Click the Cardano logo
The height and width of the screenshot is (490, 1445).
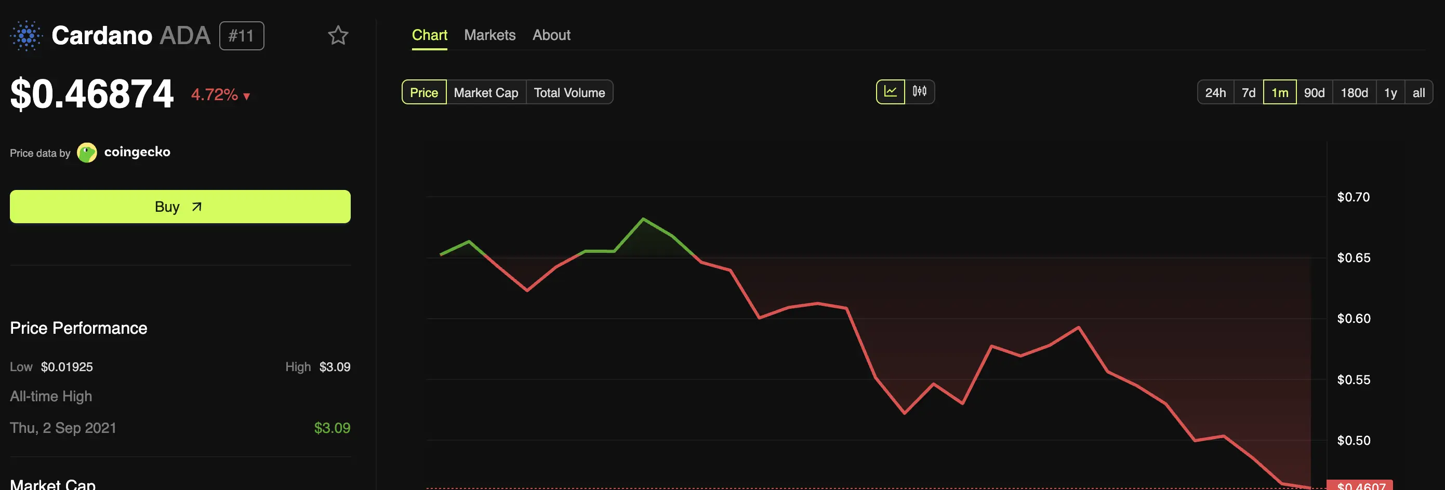26,35
